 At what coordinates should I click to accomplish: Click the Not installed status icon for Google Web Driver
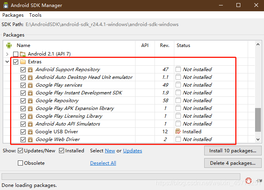178,139
